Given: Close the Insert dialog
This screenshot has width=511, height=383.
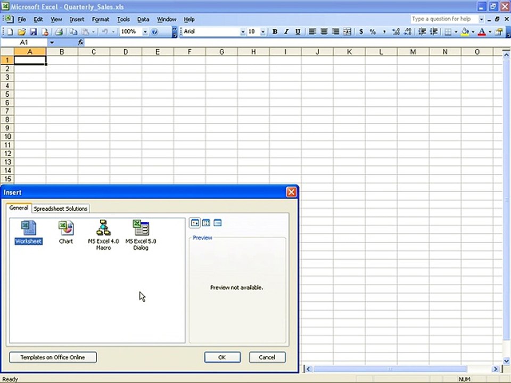Looking at the screenshot, I should click(x=291, y=192).
